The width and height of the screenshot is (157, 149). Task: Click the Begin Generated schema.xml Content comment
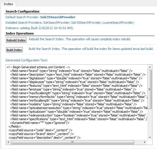point(38,67)
